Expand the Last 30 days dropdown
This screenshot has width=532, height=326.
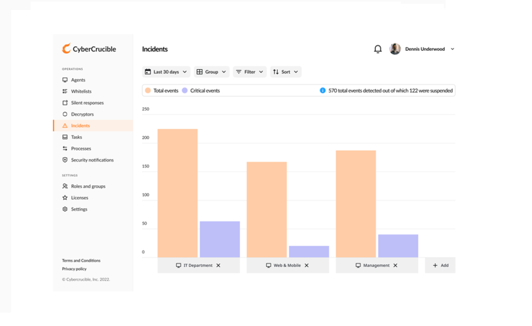[166, 72]
